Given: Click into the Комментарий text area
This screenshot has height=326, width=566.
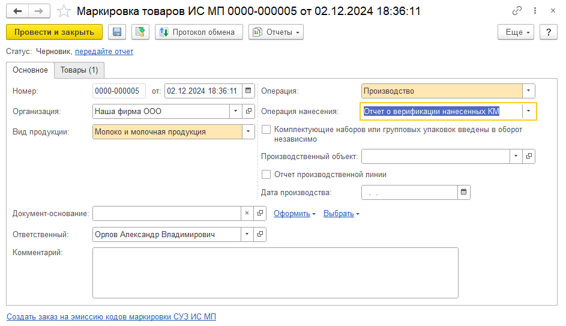Looking at the screenshot, I should click(x=275, y=273).
